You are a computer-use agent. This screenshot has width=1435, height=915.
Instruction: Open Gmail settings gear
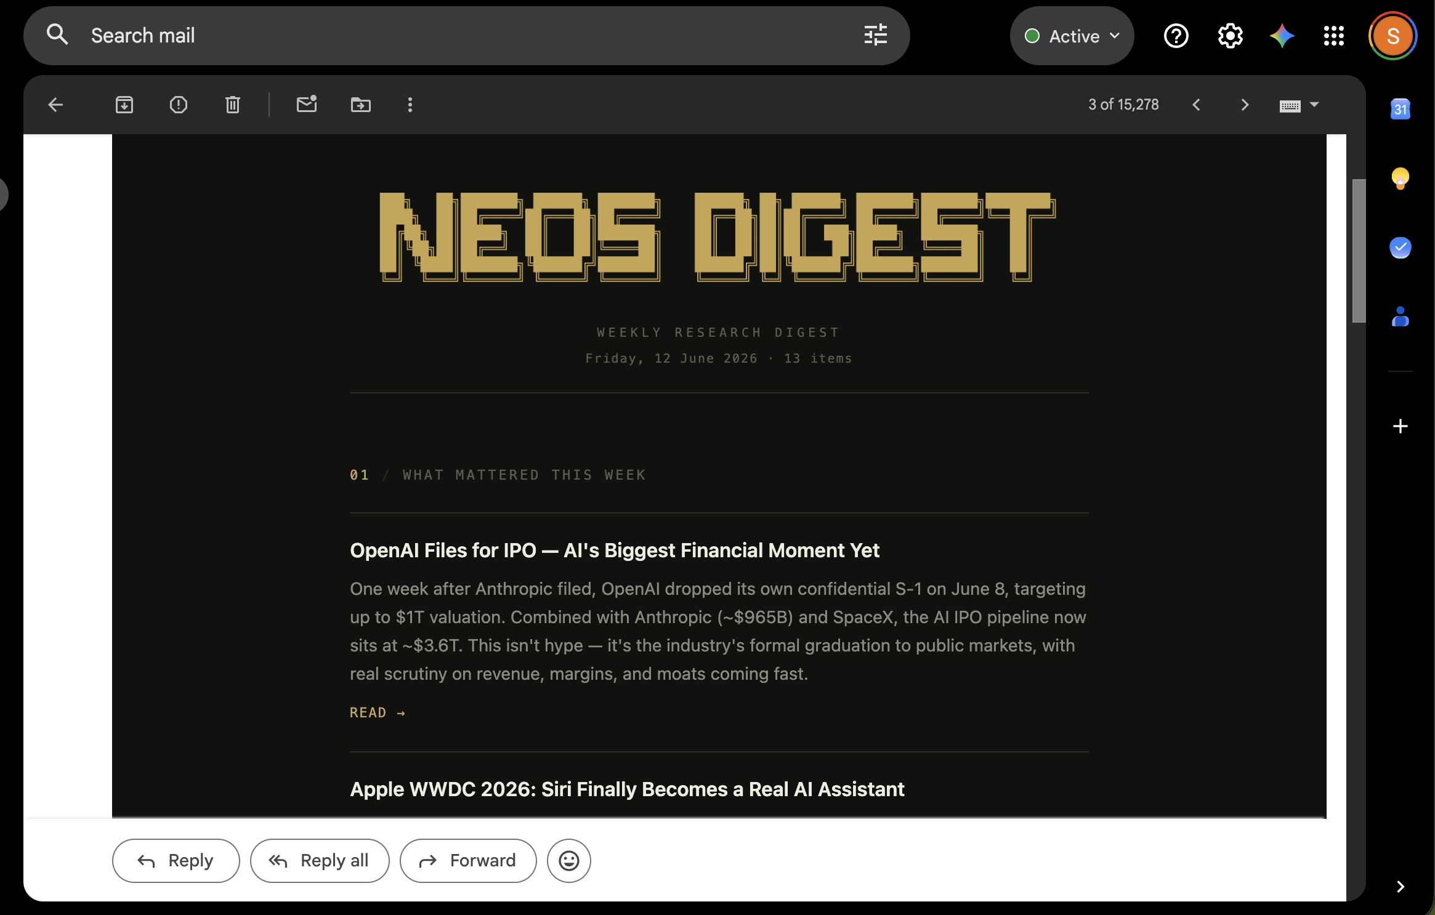pyautogui.click(x=1230, y=36)
